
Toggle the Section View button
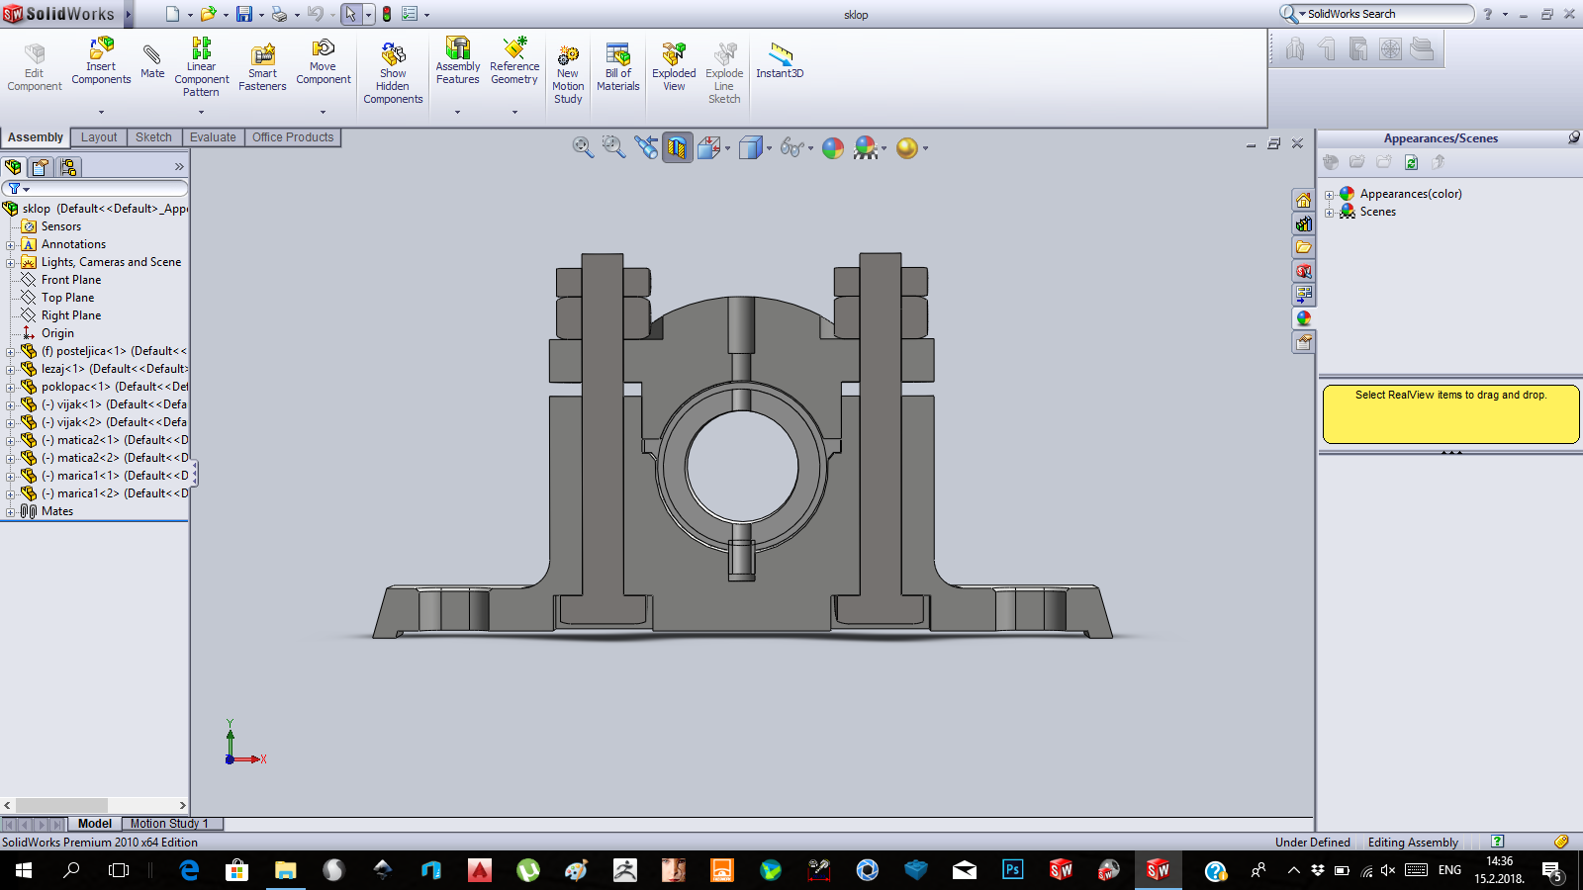(x=677, y=147)
